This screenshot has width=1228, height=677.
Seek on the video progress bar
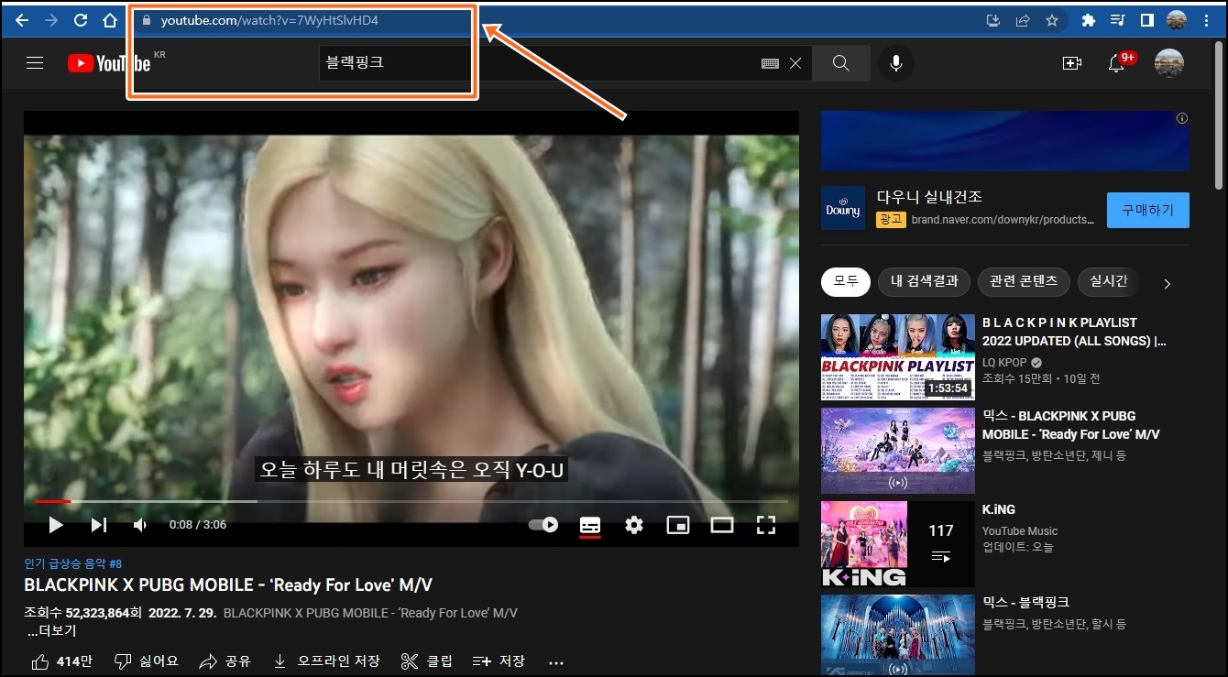point(411,501)
